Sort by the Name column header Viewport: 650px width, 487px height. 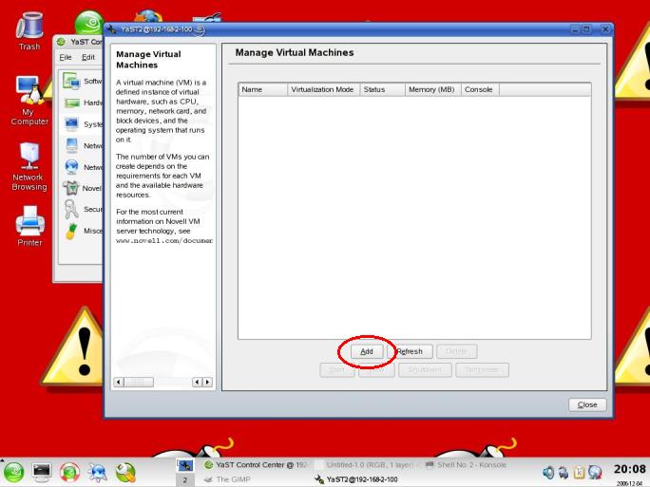[263, 89]
